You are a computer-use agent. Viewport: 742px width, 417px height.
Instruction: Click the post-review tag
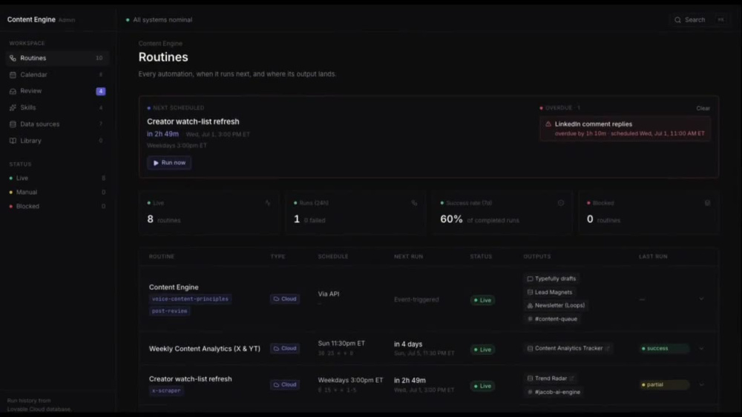(x=169, y=311)
